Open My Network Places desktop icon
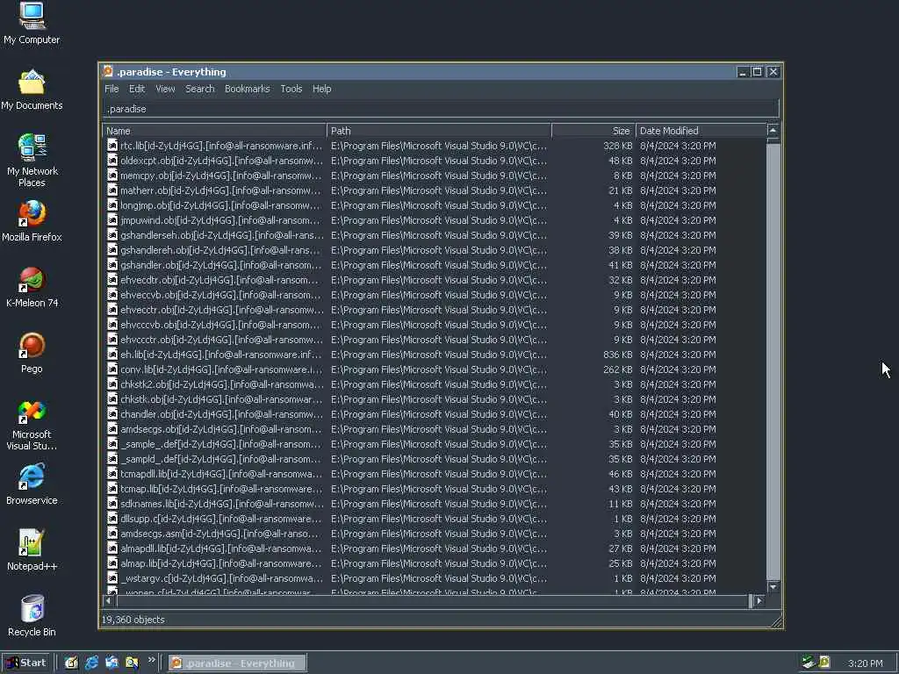Screen dimensions: 899x674 pyautogui.click(x=32, y=161)
